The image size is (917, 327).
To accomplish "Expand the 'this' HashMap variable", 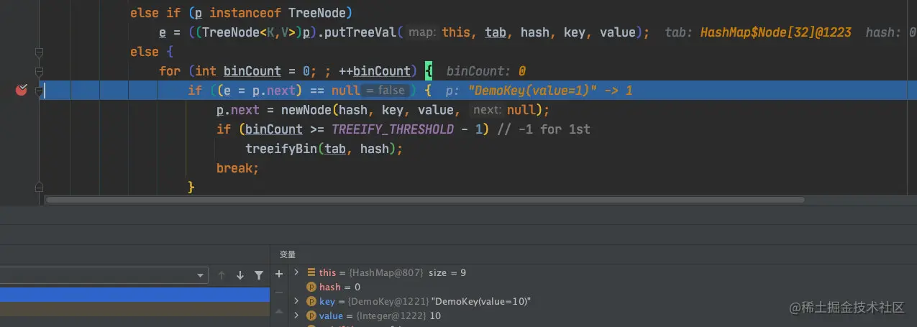I will pyautogui.click(x=296, y=272).
